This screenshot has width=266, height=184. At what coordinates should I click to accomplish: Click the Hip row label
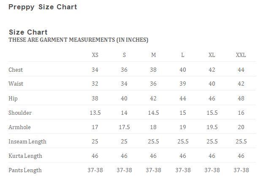click(x=13, y=98)
